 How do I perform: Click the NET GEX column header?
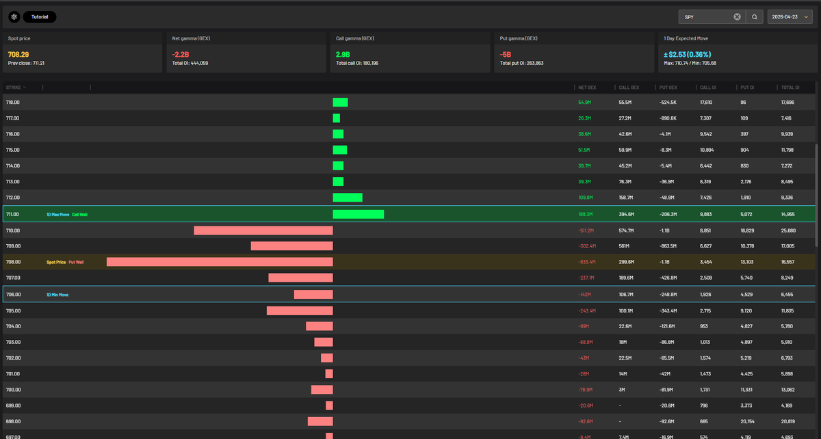tap(587, 88)
